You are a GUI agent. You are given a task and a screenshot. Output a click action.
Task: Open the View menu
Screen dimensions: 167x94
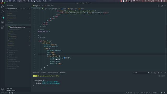pyautogui.click(x=25, y=1)
